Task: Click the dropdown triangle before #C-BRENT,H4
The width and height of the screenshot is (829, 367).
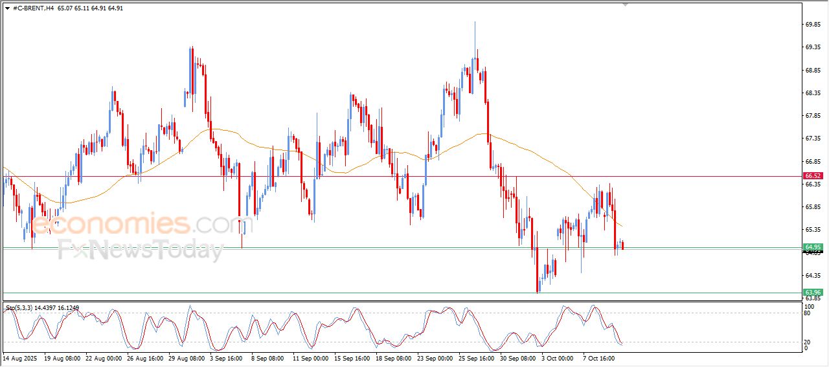Action: [7, 8]
